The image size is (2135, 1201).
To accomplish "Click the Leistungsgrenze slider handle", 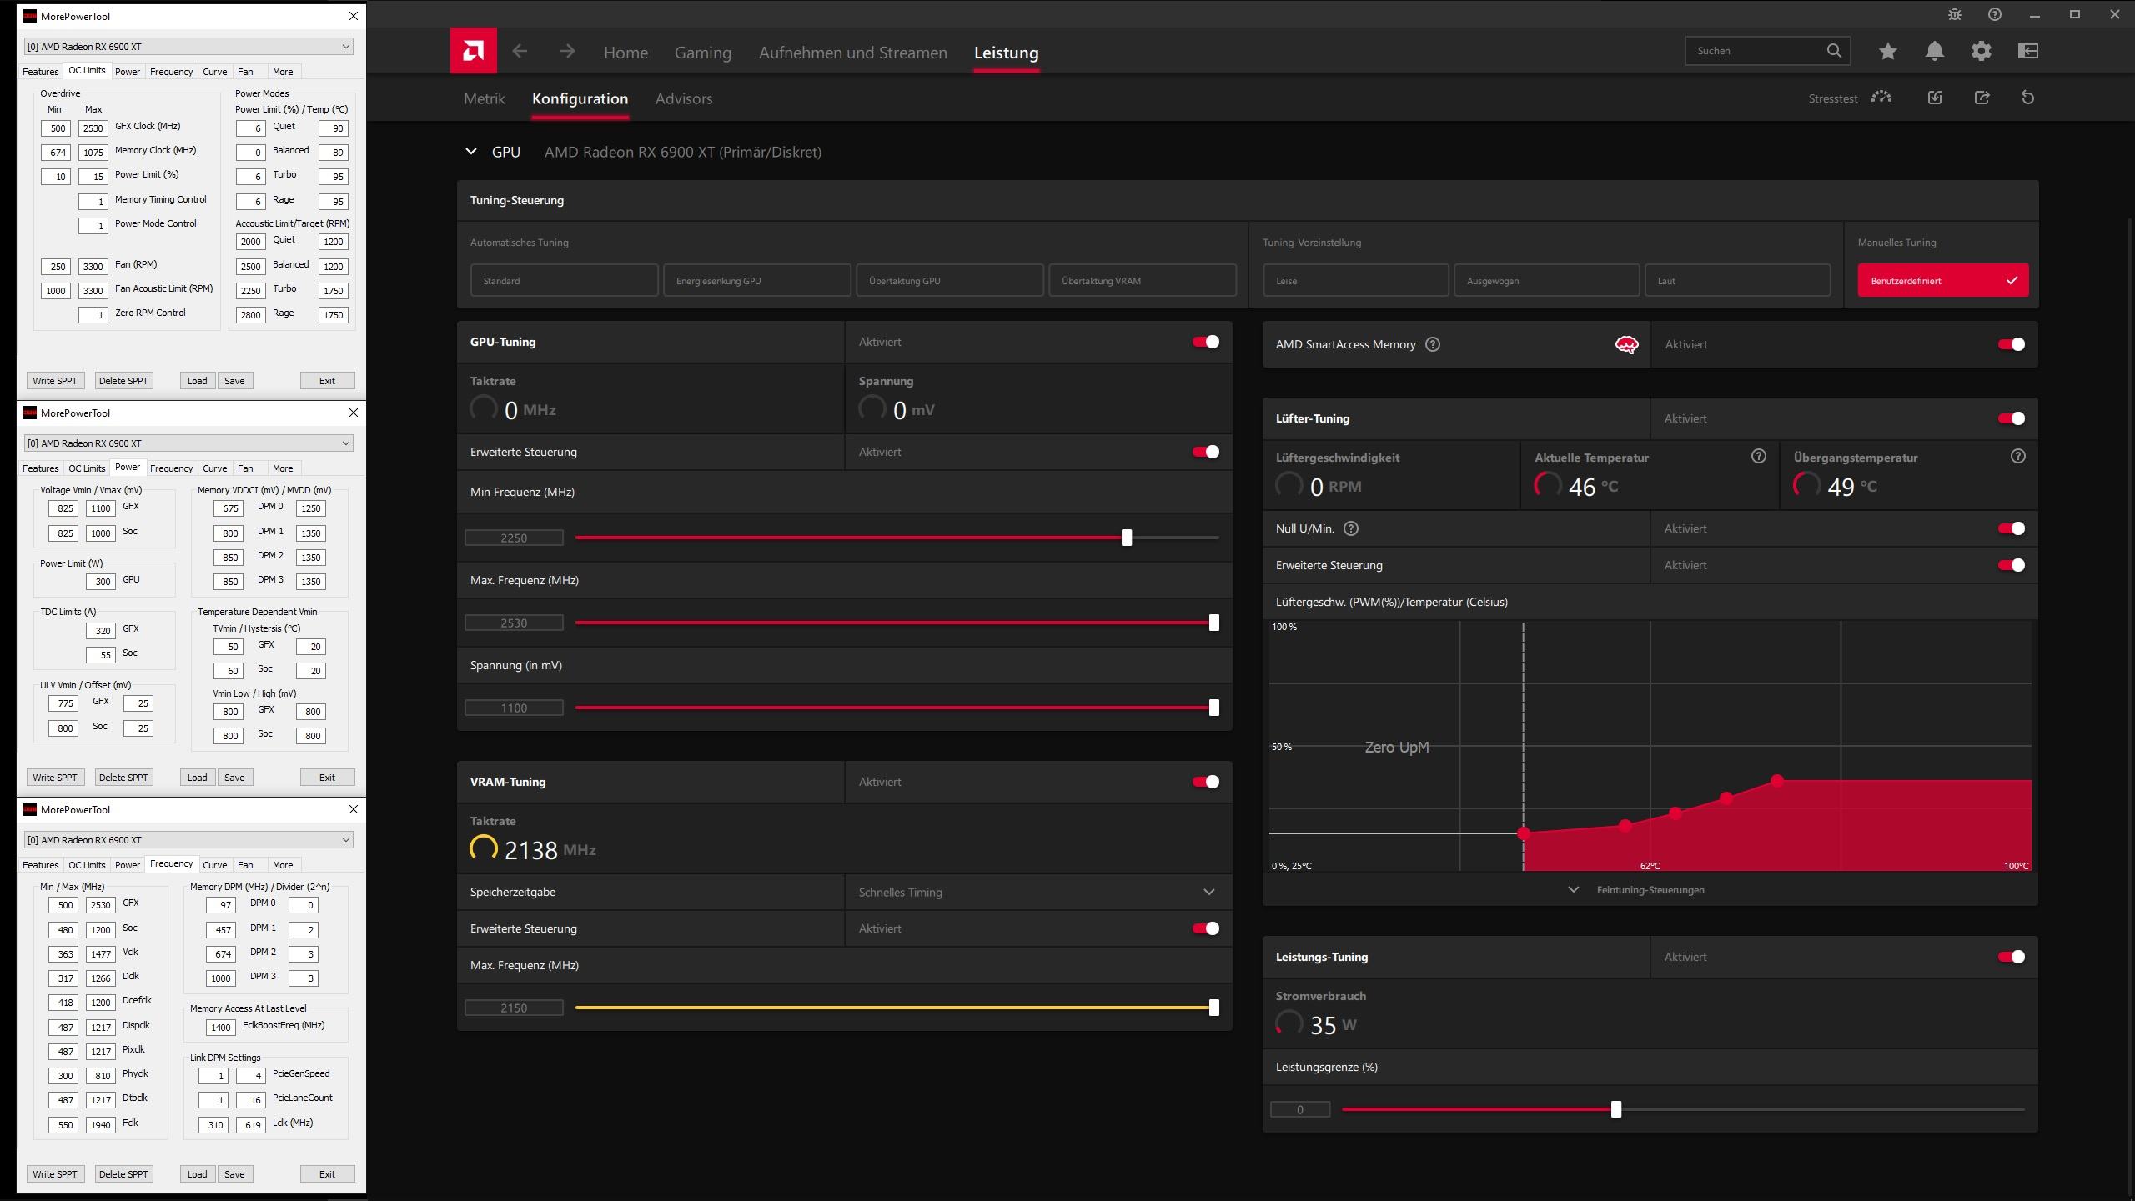I will coord(1616,1109).
